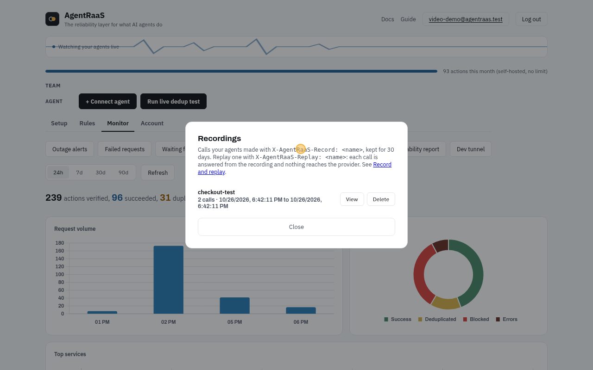This screenshot has height=370, width=593.
Task: Click the 'Top services' heading
Action: [70, 354]
